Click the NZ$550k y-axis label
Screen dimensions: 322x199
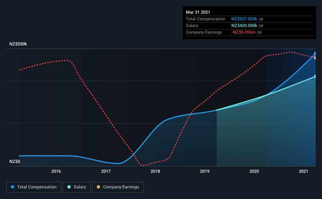(18, 44)
